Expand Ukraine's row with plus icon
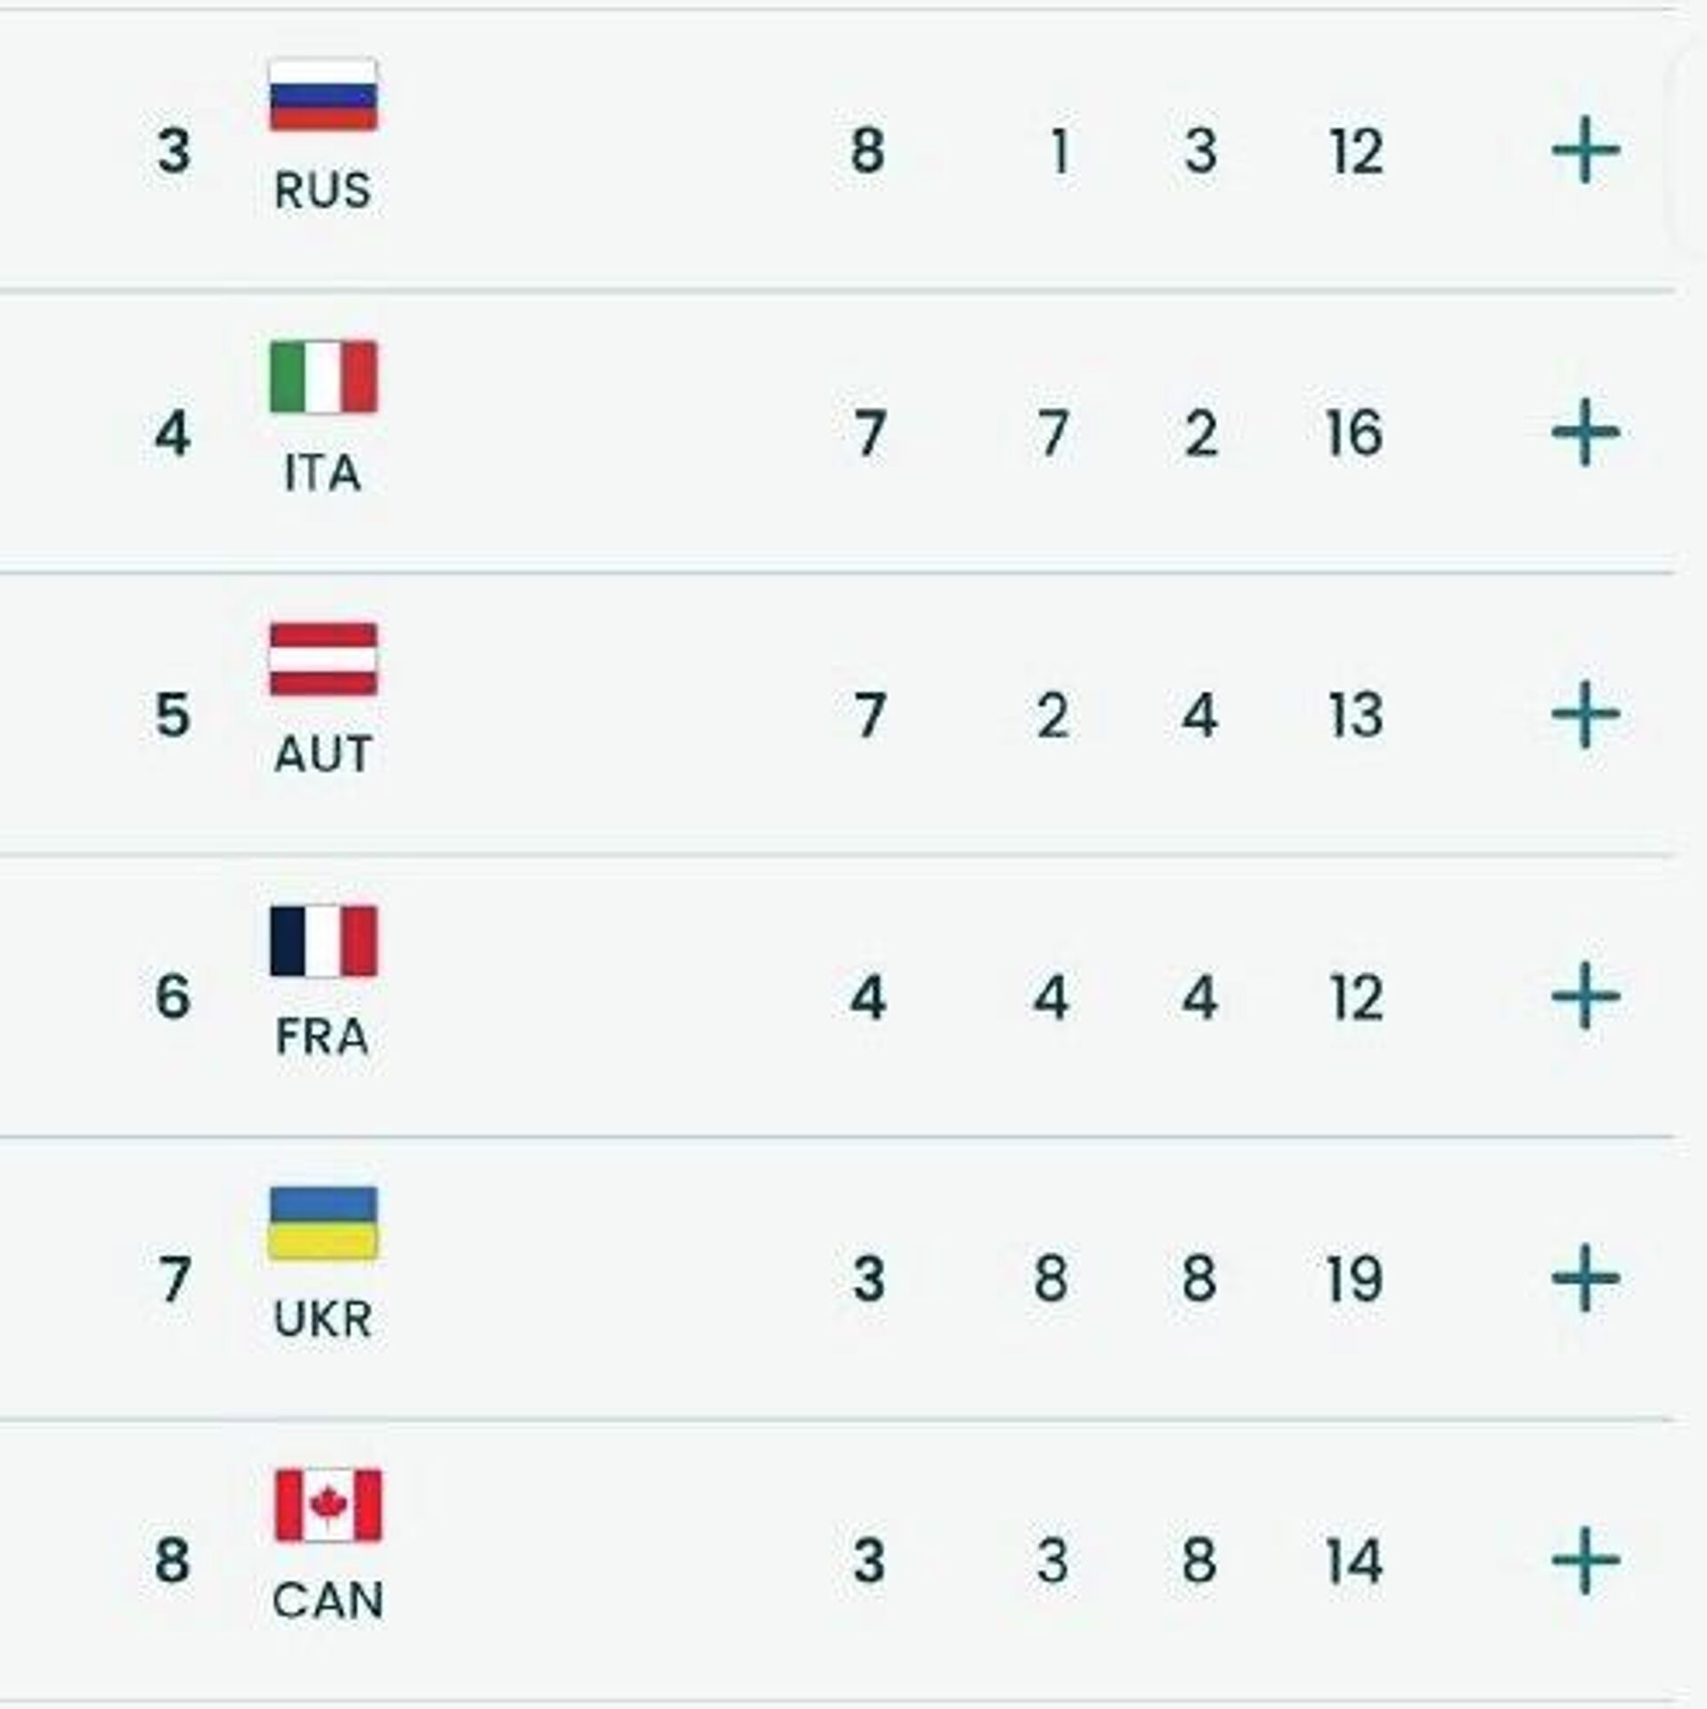The width and height of the screenshot is (1707, 1709). coord(1585,1278)
